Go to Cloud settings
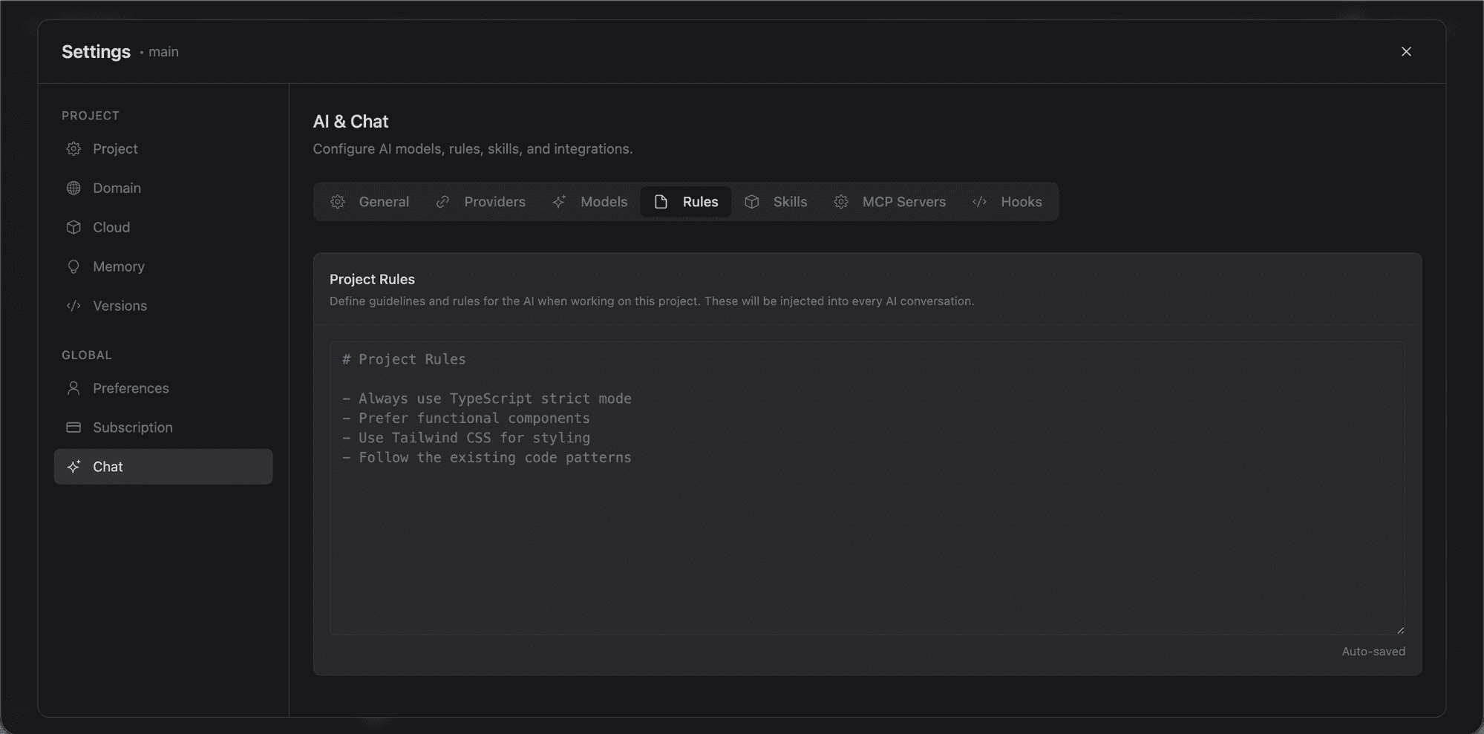This screenshot has width=1484, height=734. [163, 228]
